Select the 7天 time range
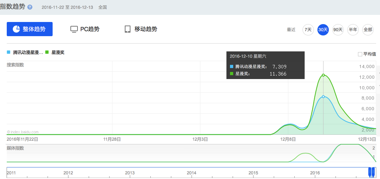Screen dimensions: 380x179 click(x=308, y=30)
